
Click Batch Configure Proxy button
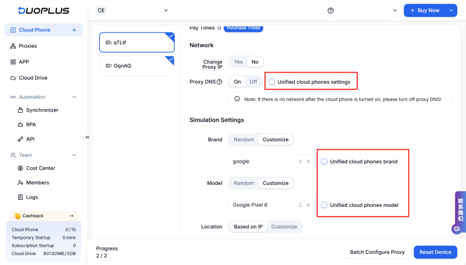coord(377,252)
